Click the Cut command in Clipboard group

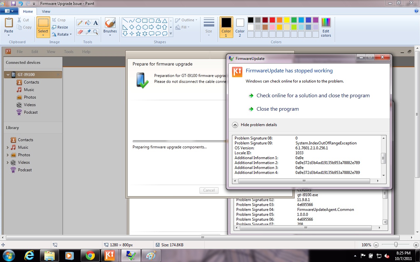23,20
